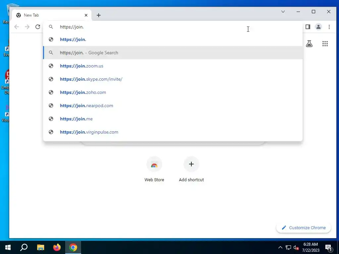Click the Add shortcut tile

191,169
